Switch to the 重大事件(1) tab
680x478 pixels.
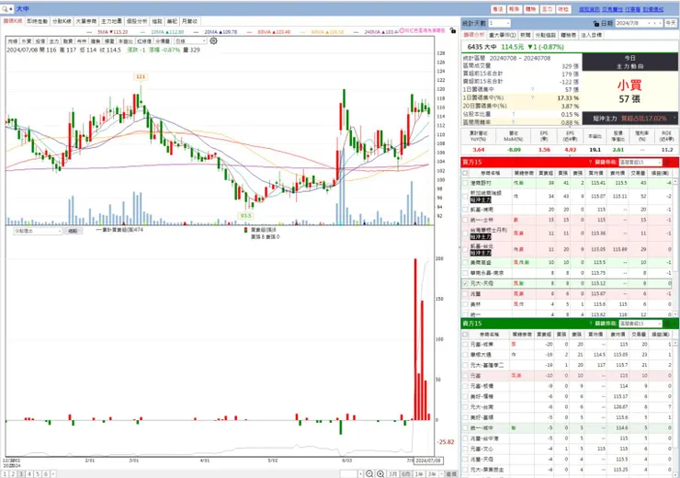pos(503,35)
